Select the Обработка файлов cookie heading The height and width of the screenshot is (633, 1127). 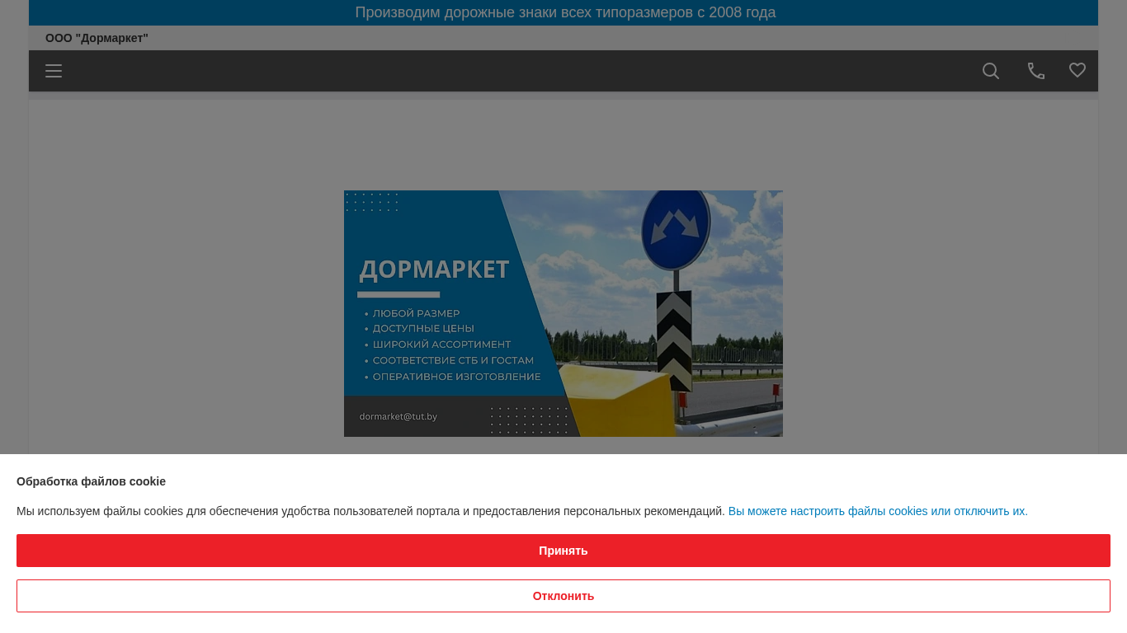click(x=91, y=481)
